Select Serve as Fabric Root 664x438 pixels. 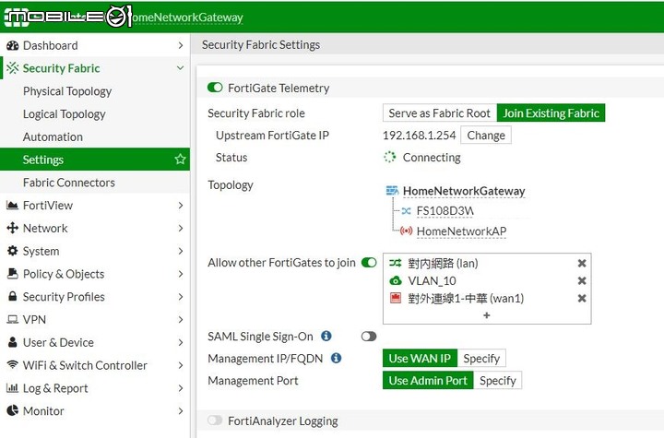[440, 113]
